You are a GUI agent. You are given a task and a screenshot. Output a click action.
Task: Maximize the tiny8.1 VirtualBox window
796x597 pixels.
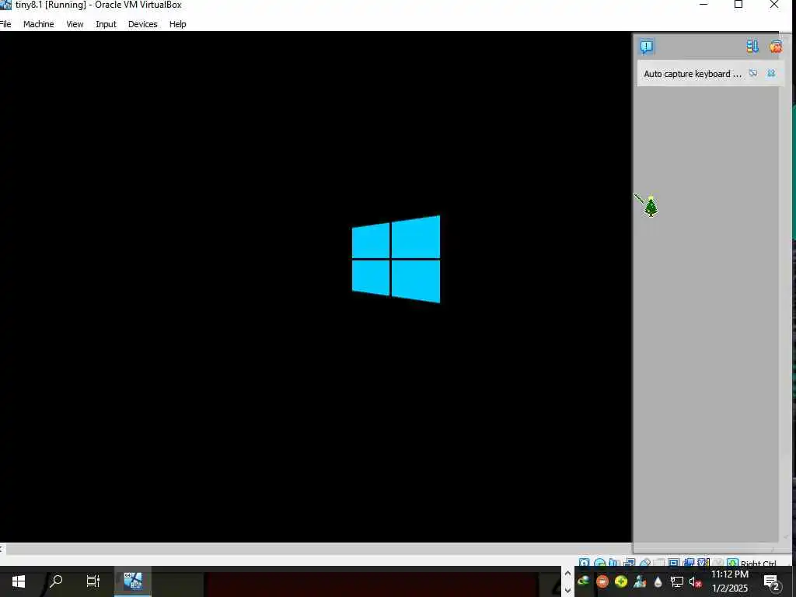738,5
